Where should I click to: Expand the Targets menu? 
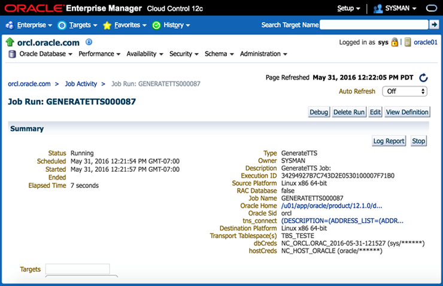pyautogui.click(x=83, y=25)
